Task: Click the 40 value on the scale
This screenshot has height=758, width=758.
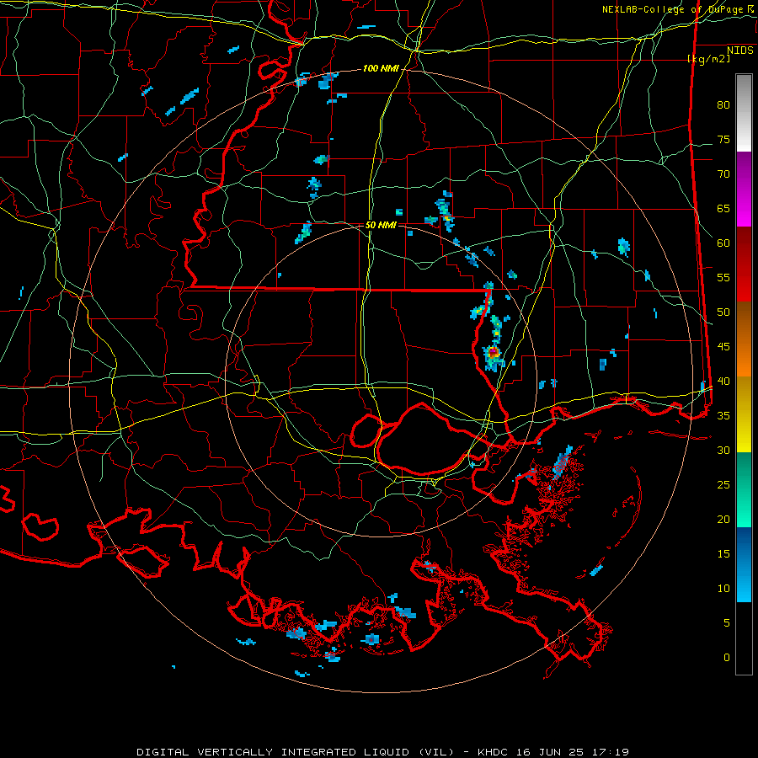Action: tap(723, 382)
